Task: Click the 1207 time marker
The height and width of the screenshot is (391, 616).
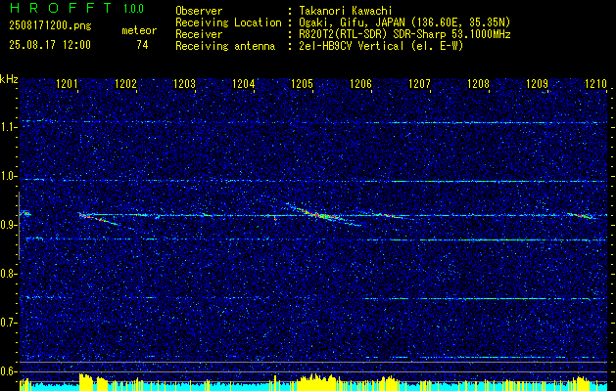Action: coord(419,83)
